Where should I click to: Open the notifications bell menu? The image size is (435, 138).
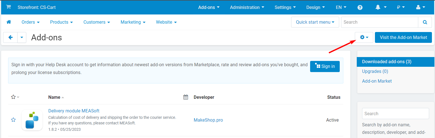[x=381, y=8]
